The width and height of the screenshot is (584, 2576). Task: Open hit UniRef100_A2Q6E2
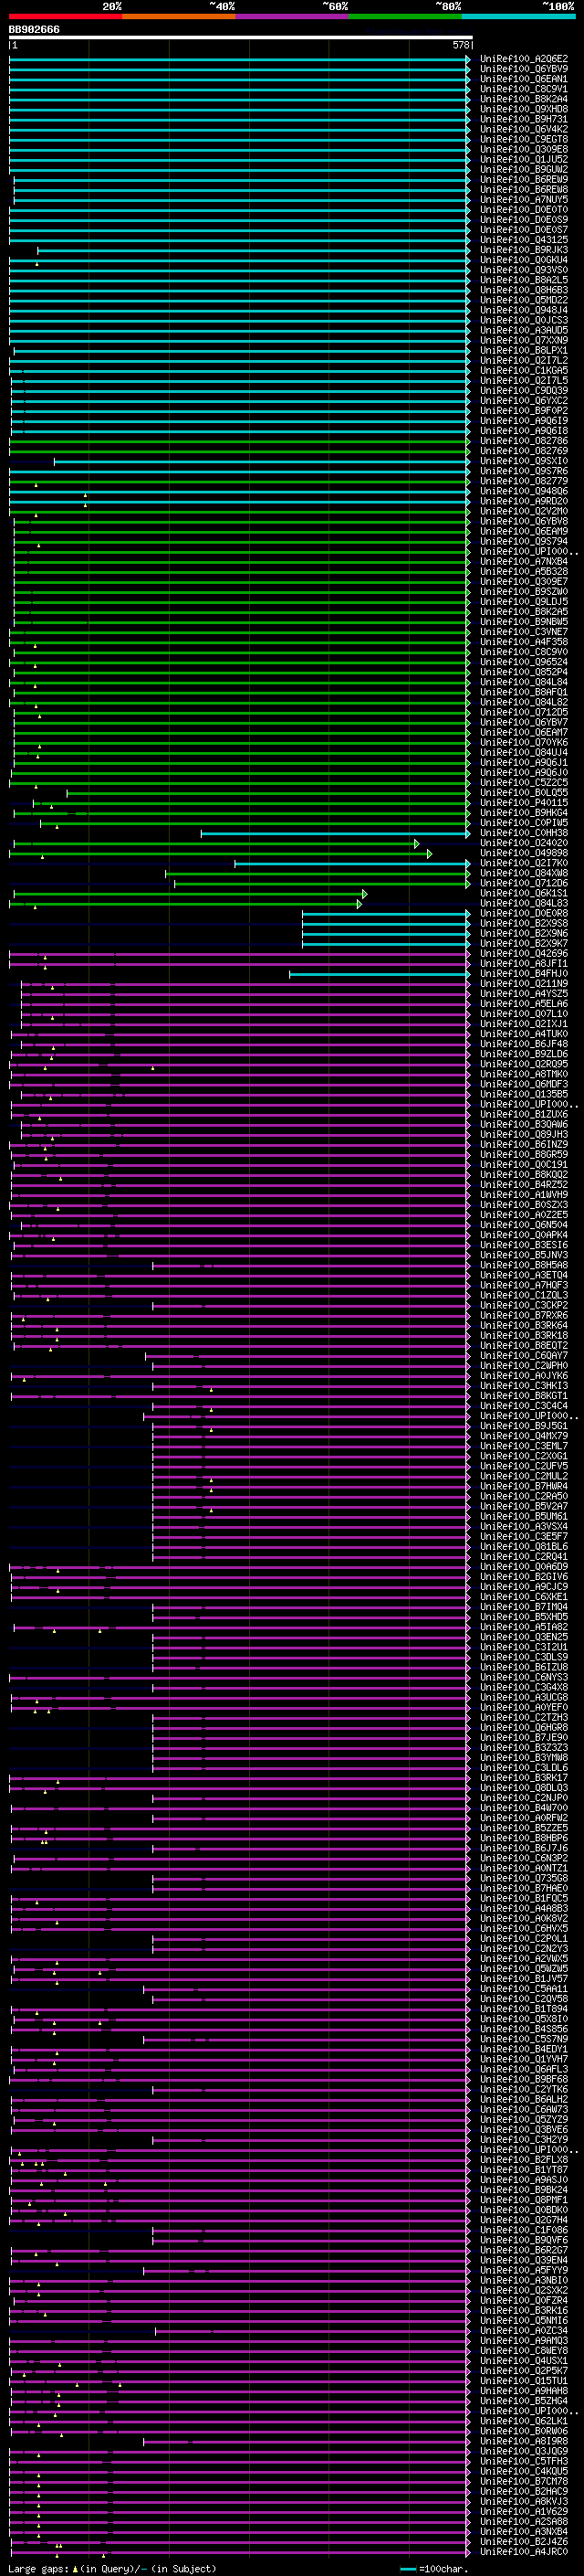524,59
